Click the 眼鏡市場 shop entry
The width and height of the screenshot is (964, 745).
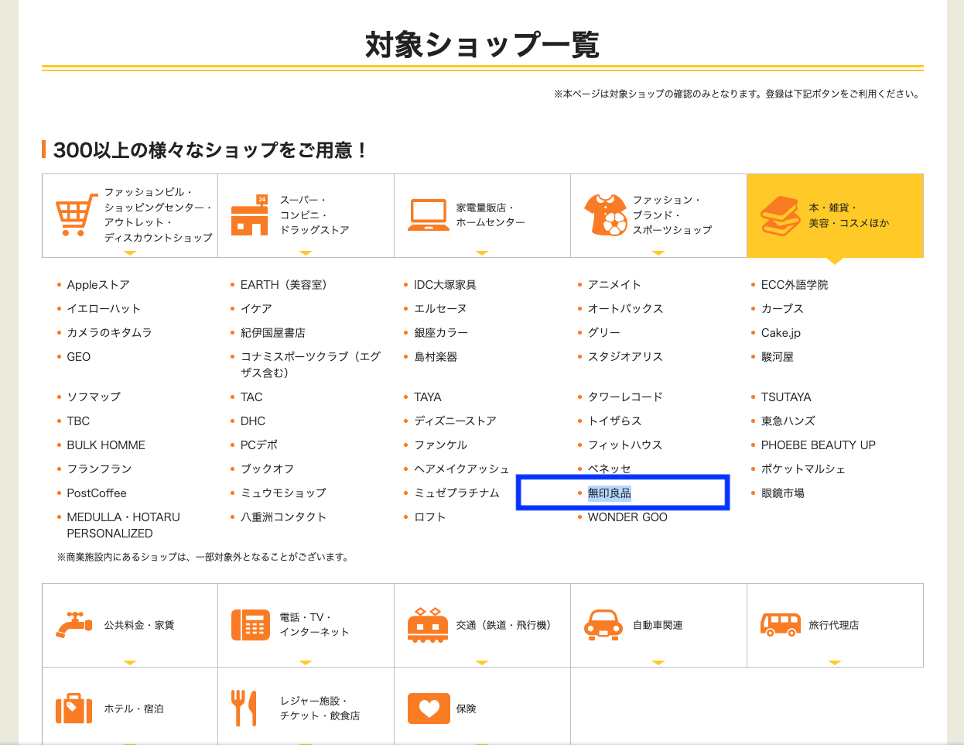coord(783,493)
